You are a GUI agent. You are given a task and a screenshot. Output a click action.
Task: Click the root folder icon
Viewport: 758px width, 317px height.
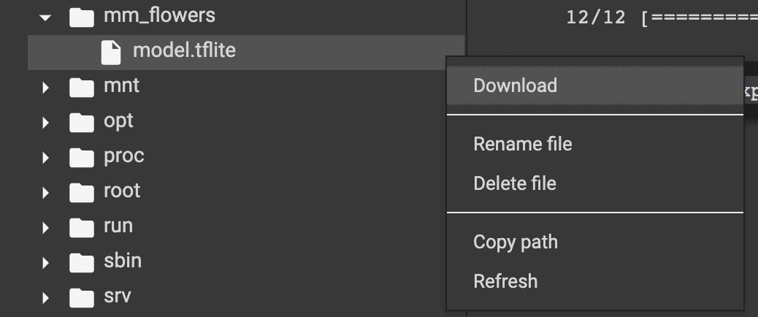pyautogui.click(x=82, y=192)
